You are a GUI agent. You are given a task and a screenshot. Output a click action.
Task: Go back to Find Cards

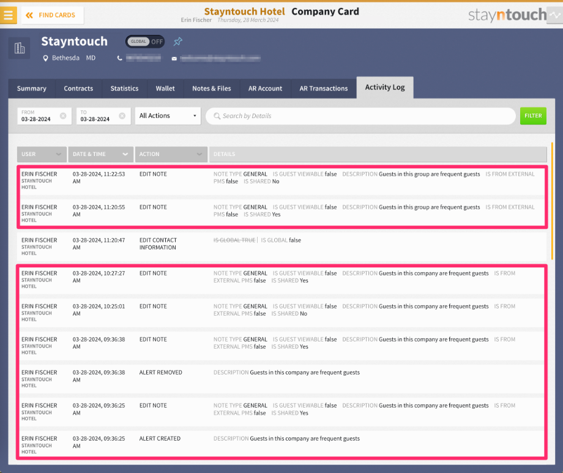pos(53,15)
